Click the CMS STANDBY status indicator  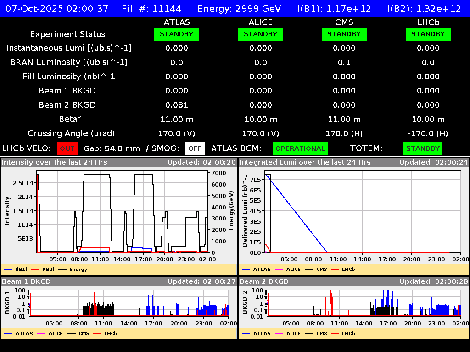(345, 34)
